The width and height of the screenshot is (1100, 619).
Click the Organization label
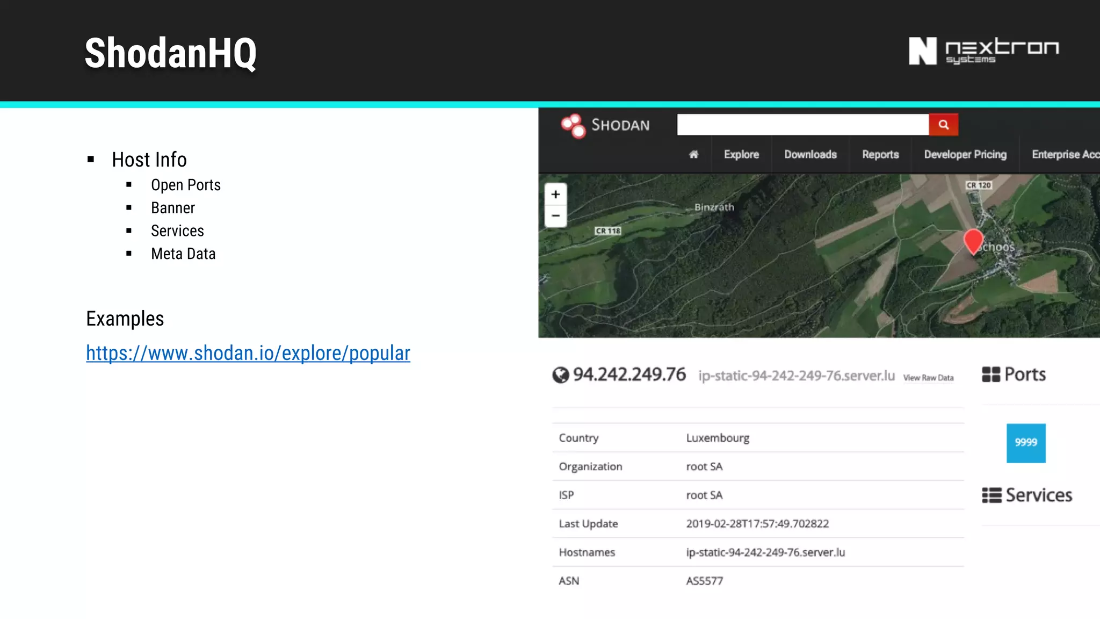590,466
